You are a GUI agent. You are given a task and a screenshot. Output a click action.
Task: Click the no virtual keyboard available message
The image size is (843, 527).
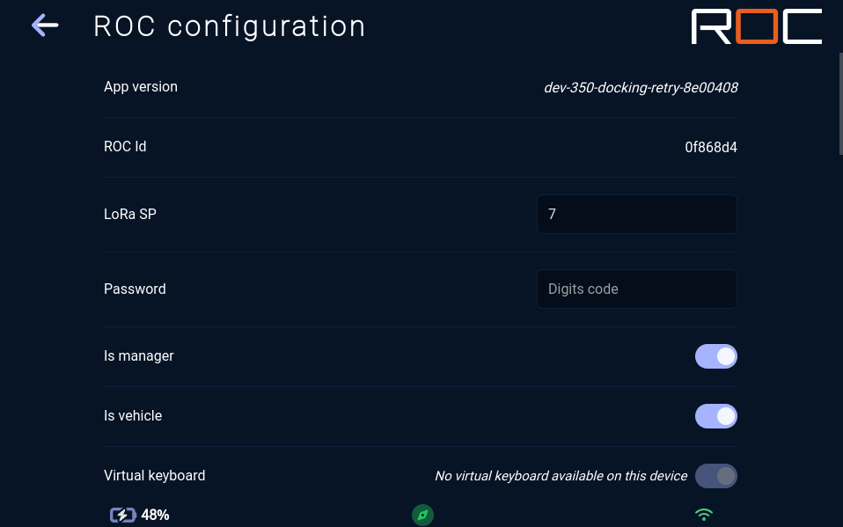click(561, 476)
